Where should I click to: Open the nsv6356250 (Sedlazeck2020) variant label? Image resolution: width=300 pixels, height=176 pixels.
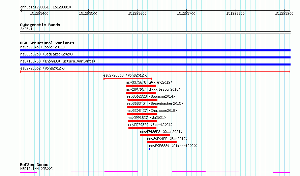tap(47, 54)
